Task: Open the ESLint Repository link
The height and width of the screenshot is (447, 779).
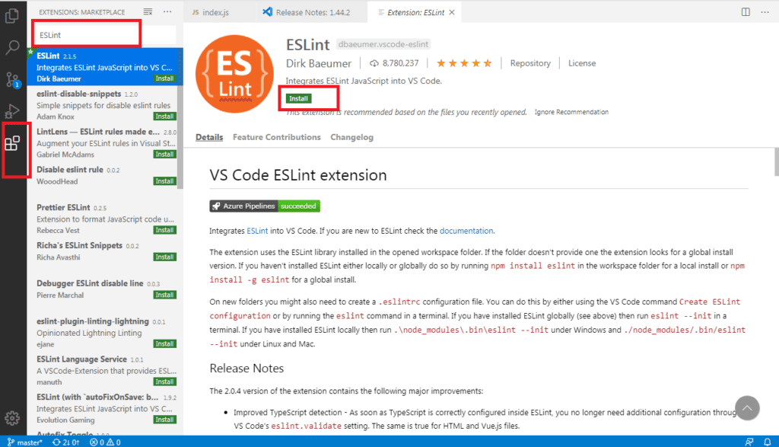Action: (530, 62)
